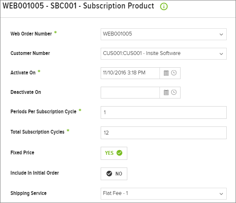Viewport: 236px width, 203px height.
Task: Expand the Customer Number dropdown arrow
Action: (221, 54)
